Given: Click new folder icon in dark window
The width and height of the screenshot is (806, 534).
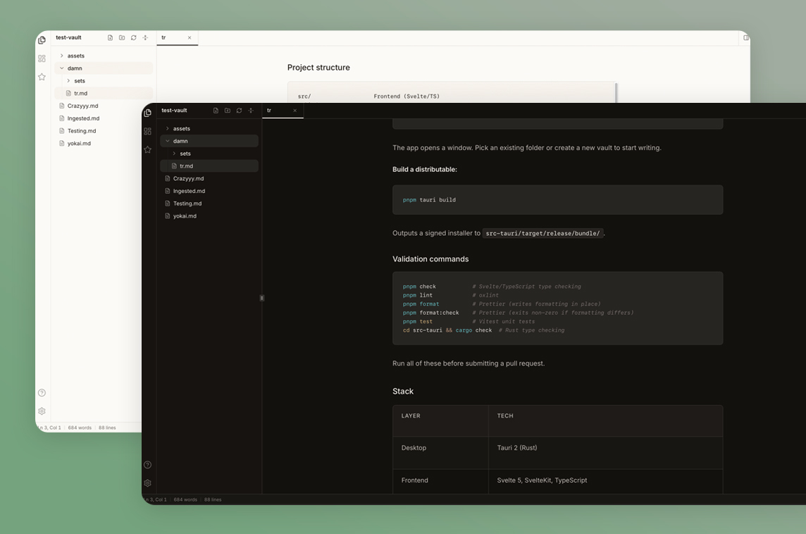Looking at the screenshot, I should coord(228,111).
